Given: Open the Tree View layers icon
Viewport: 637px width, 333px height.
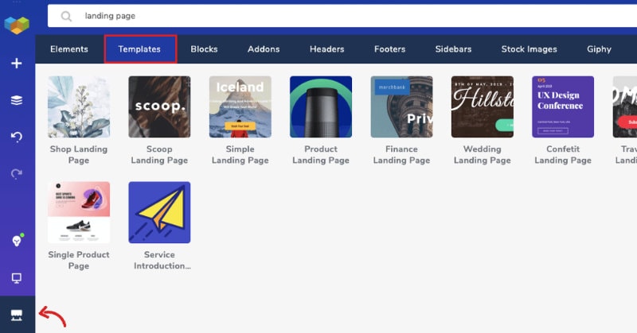Looking at the screenshot, I should (x=17, y=100).
